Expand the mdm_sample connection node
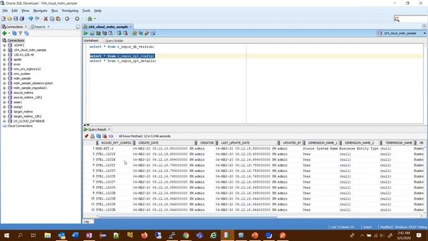 [x=4, y=78]
